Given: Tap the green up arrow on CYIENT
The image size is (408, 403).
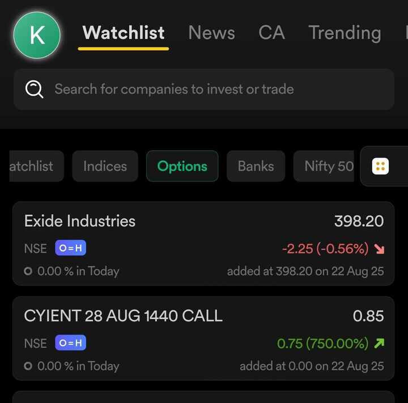Looking at the screenshot, I should click(379, 343).
